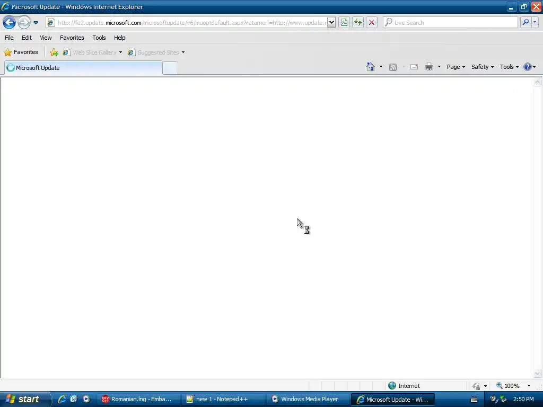This screenshot has width=543, height=407.
Task: Expand the Home button dropdown arrow
Action: click(381, 67)
